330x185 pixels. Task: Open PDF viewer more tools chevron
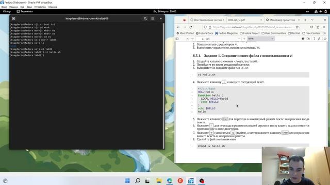click(x=325, y=39)
